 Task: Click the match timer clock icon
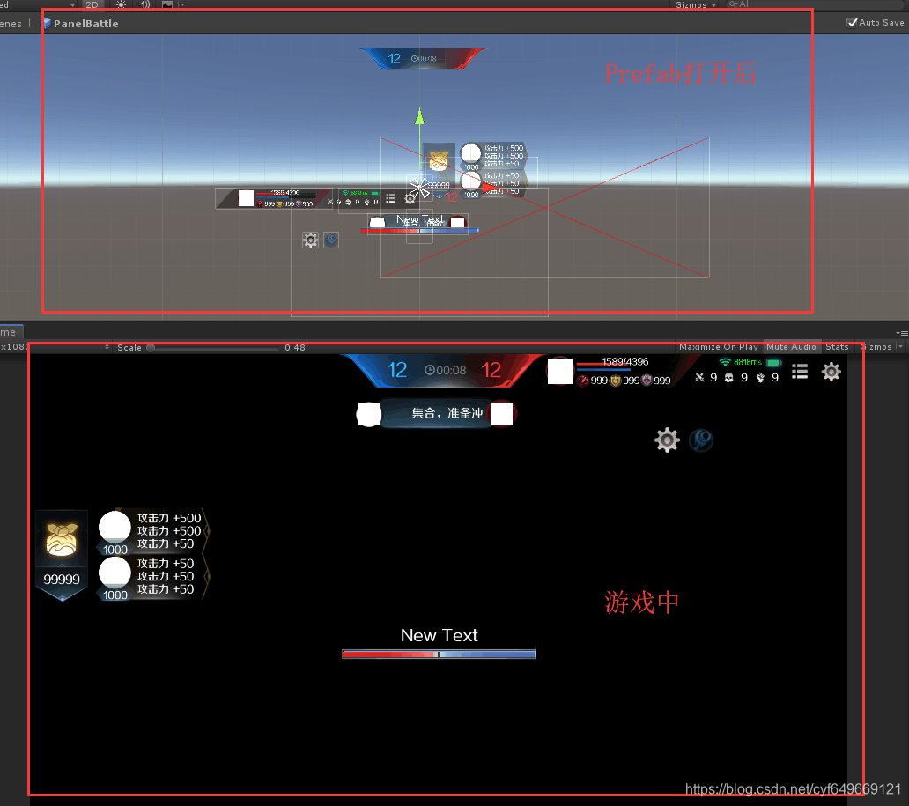pos(430,370)
